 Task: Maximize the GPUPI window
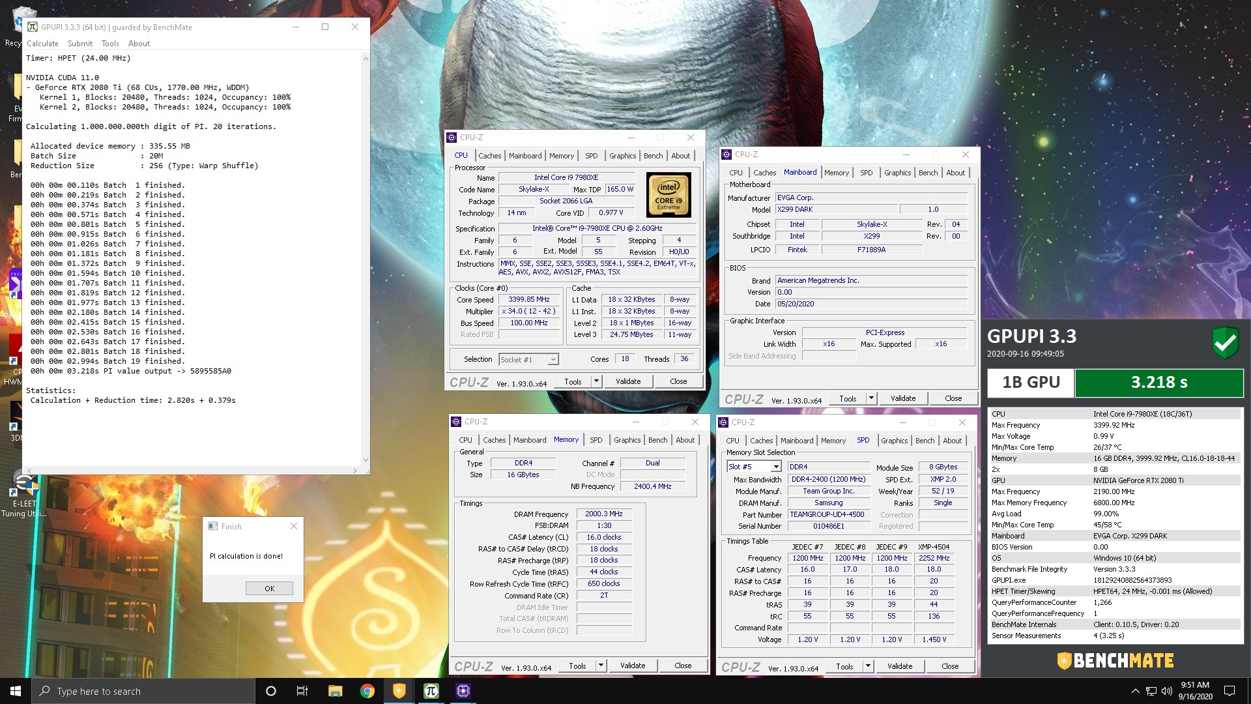pos(325,27)
